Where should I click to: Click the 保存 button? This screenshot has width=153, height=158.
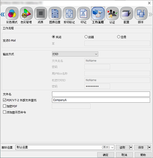pos(141,147)
